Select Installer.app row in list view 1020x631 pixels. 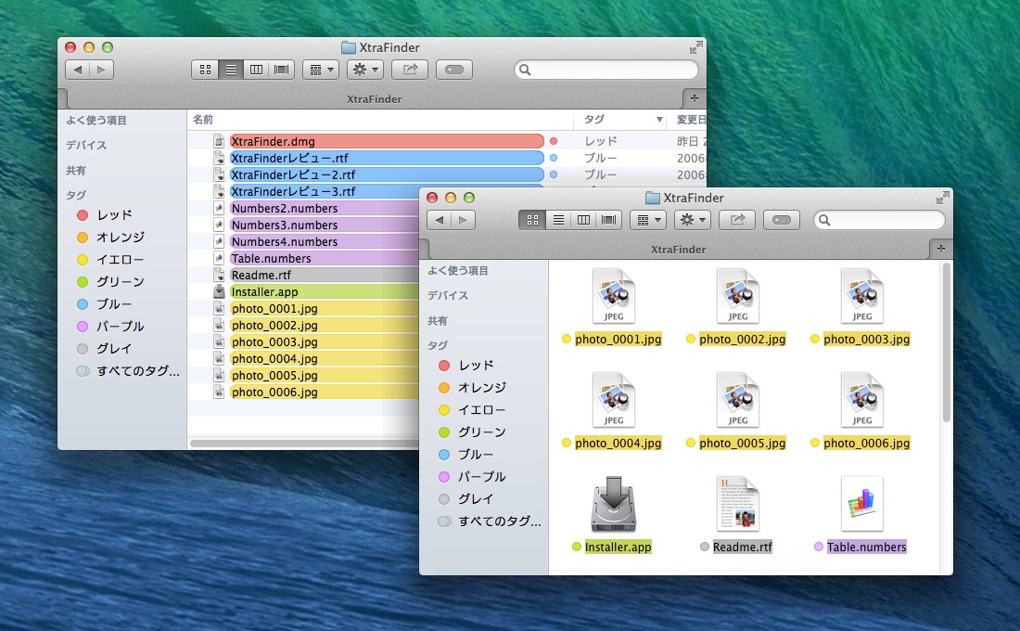pos(324,291)
